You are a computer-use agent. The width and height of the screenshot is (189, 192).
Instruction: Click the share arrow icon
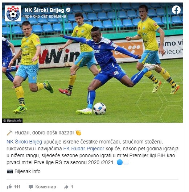point(66,187)
